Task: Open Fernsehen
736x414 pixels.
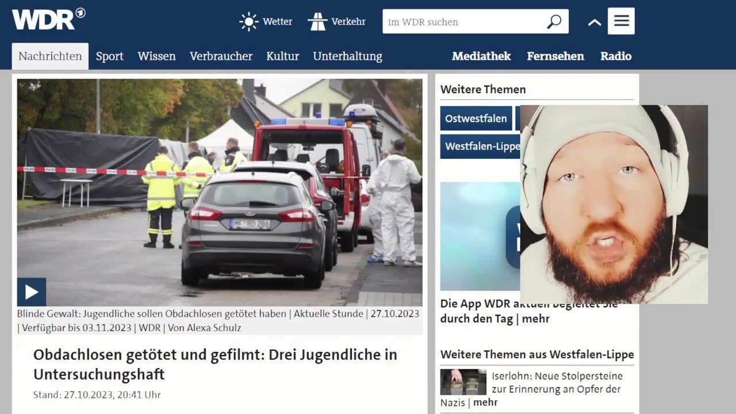Action: coord(555,56)
